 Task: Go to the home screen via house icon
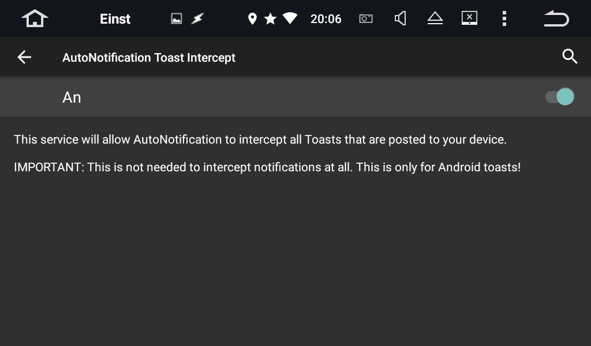point(35,18)
